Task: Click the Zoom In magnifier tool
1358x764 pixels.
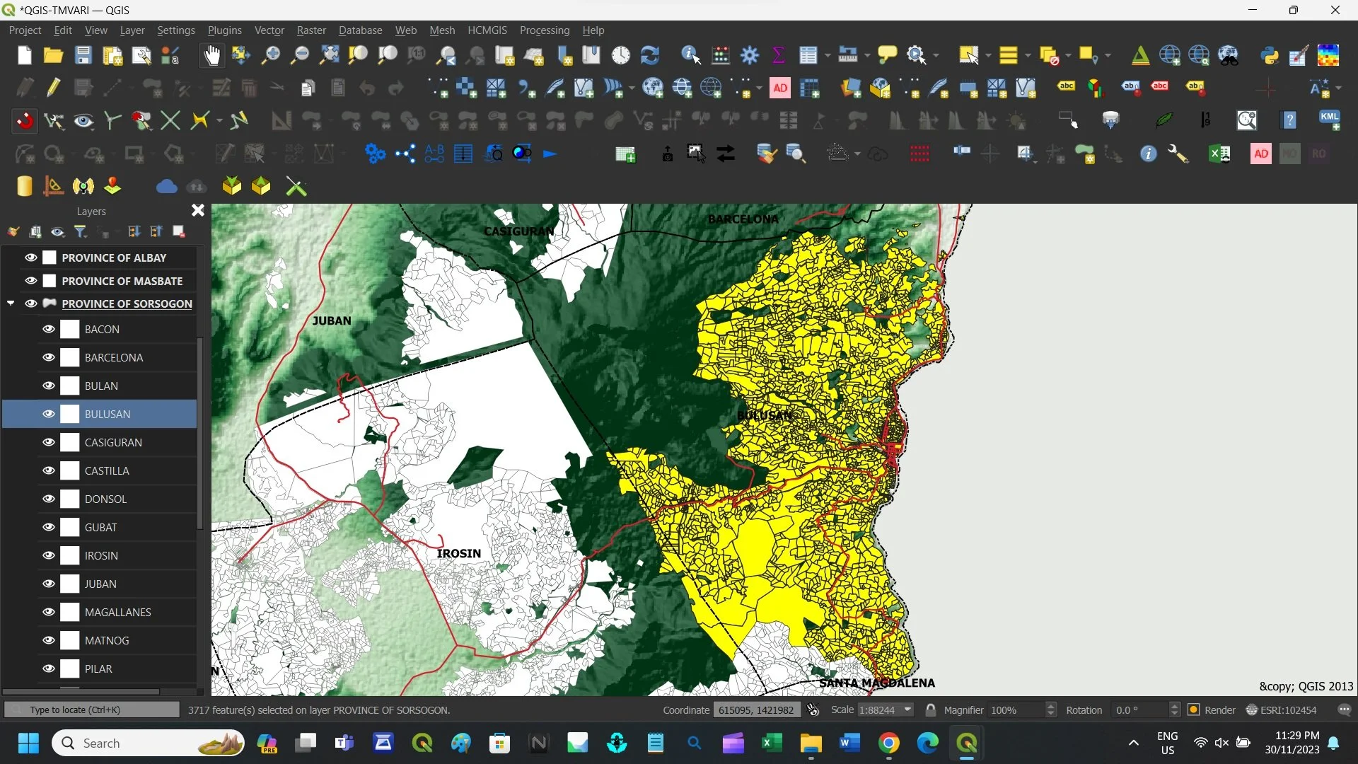Action: [270, 55]
